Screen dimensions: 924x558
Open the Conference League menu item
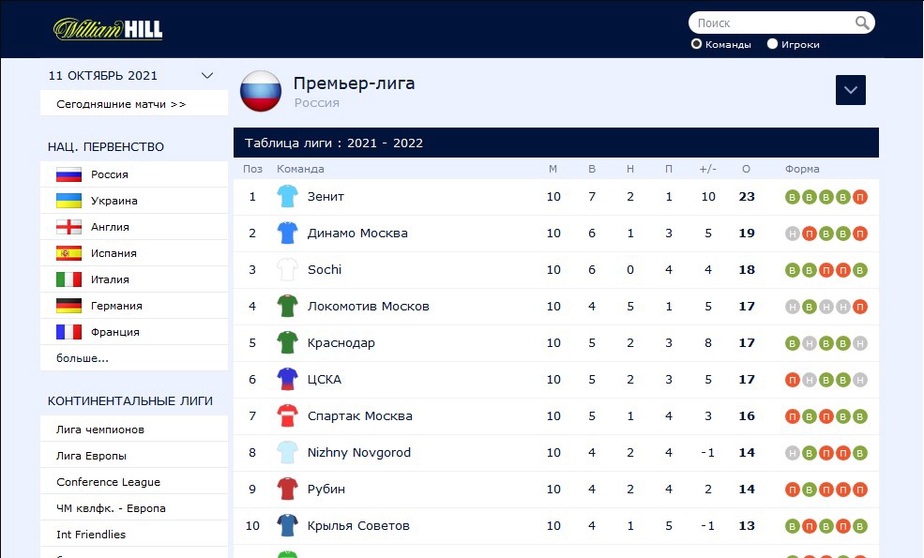[108, 482]
